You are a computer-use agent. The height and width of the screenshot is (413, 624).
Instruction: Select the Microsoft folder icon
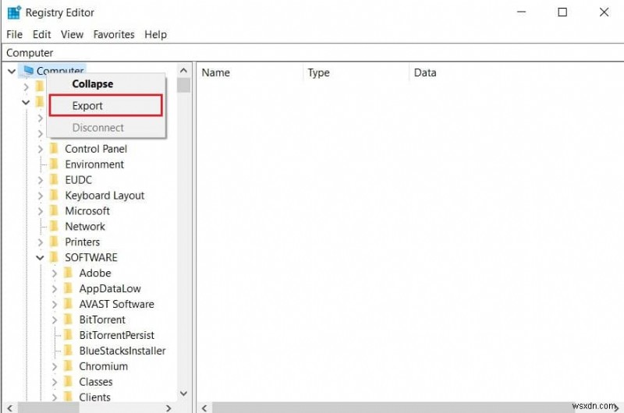tap(55, 210)
